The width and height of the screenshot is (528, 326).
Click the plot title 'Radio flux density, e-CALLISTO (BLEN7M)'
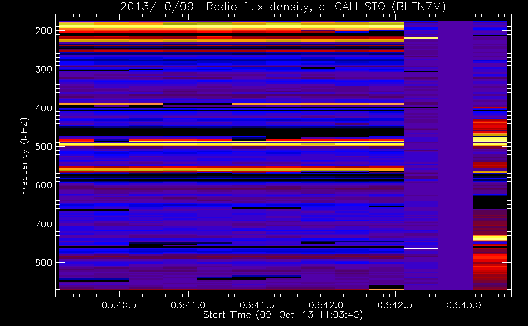326,7
